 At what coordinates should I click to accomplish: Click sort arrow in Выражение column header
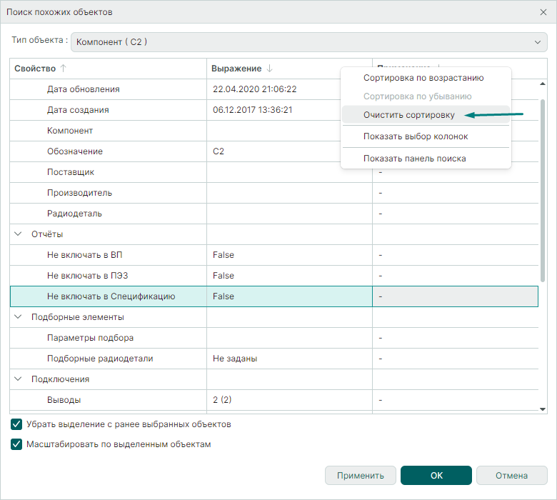tap(269, 69)
